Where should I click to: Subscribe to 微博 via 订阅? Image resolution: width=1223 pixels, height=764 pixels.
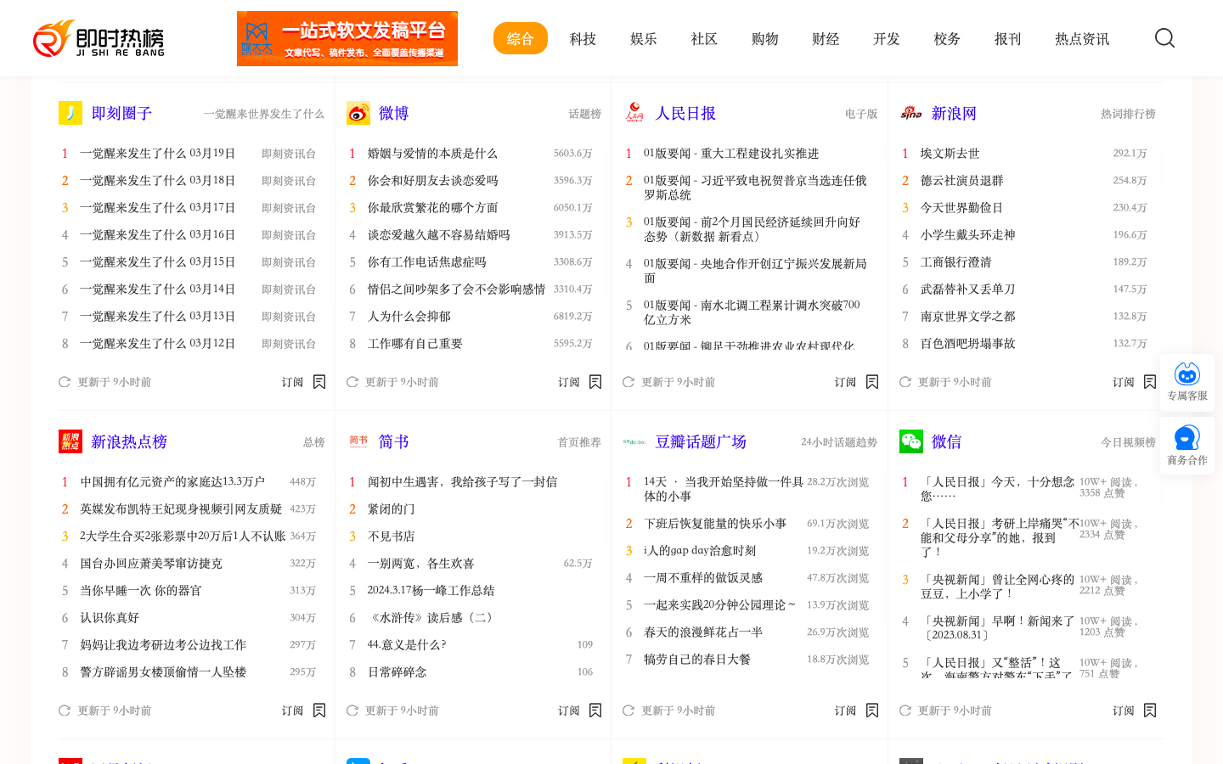579,382
